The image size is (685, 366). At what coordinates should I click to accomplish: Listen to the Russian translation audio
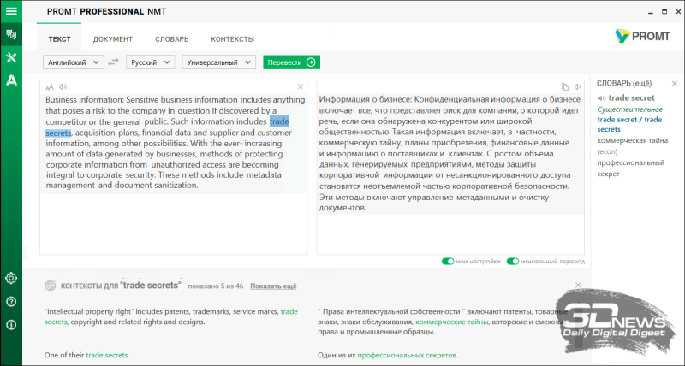(x=577, y=86)
